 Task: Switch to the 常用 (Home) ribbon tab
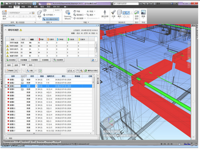click(10, 7)
